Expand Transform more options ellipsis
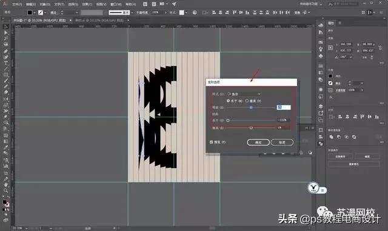This screenshot has height=231, width=388. point(381,63)
